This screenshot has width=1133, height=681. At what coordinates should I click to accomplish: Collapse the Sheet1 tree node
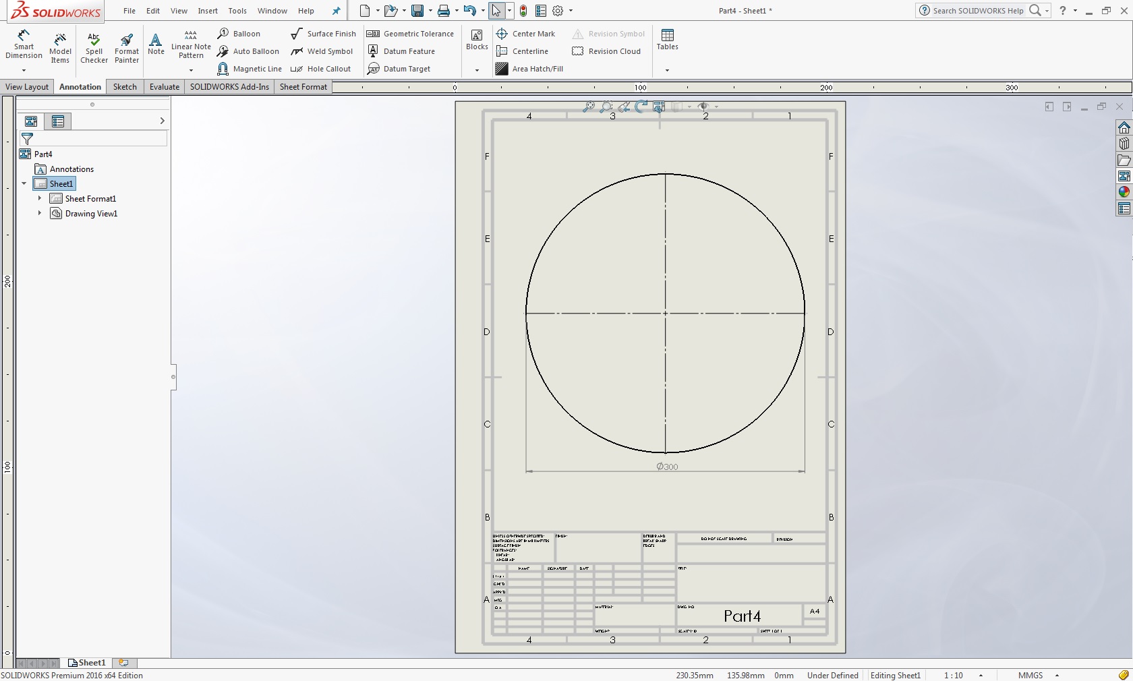[x=24, y=183]
